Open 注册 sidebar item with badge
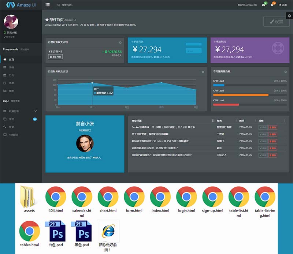The height and width of the screenshot is (254, 293). tap(11, 119)
